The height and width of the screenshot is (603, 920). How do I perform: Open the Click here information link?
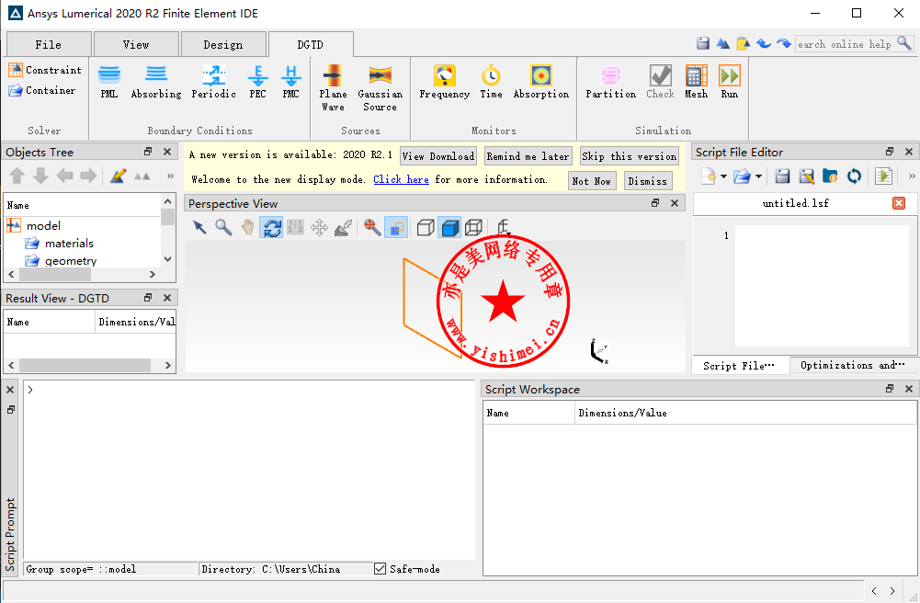[402, 179]
